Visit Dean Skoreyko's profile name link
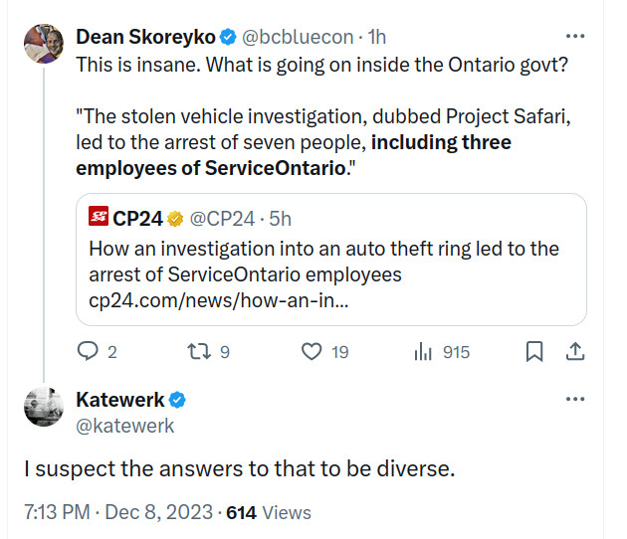 pyautogui.click(x=144, y=37)
